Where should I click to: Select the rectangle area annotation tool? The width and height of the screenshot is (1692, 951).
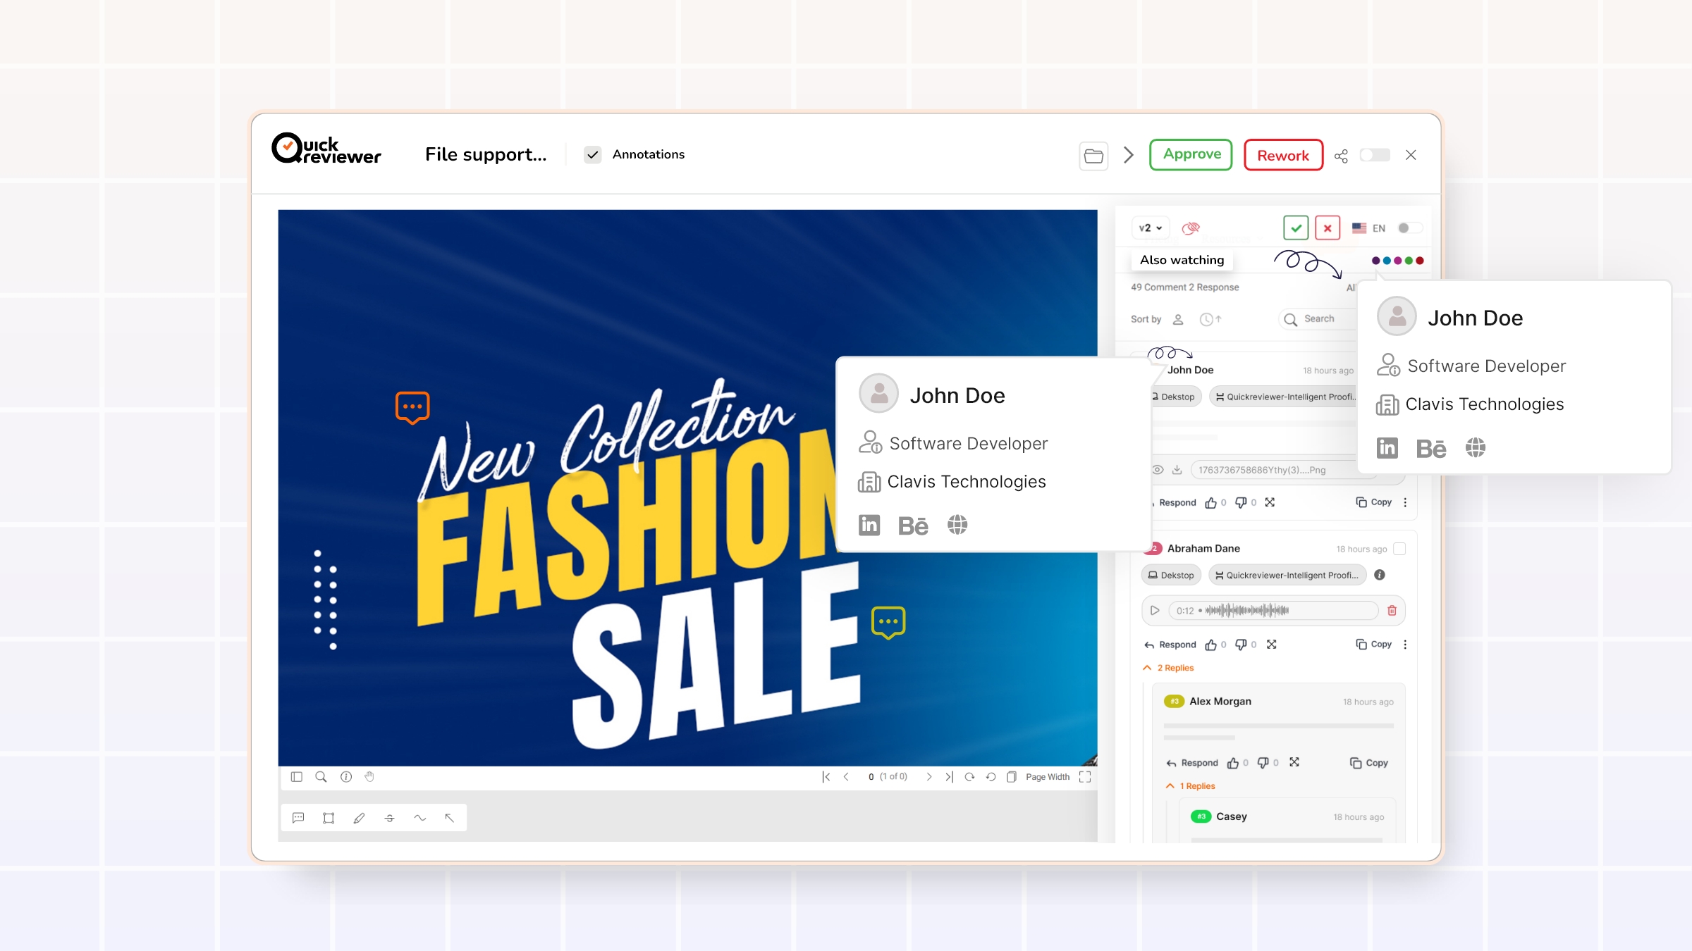pos(329,818)
